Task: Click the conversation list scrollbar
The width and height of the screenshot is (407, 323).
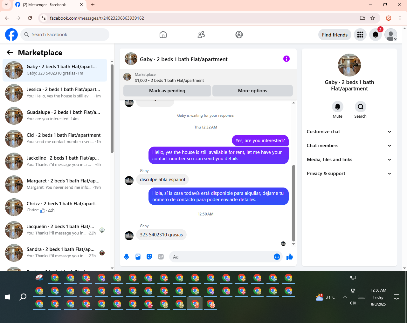Action: tap(112, 109)
